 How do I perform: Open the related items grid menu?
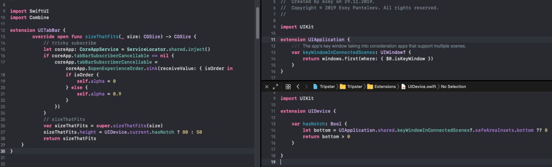pyautogui.click(x=288, y=86)
